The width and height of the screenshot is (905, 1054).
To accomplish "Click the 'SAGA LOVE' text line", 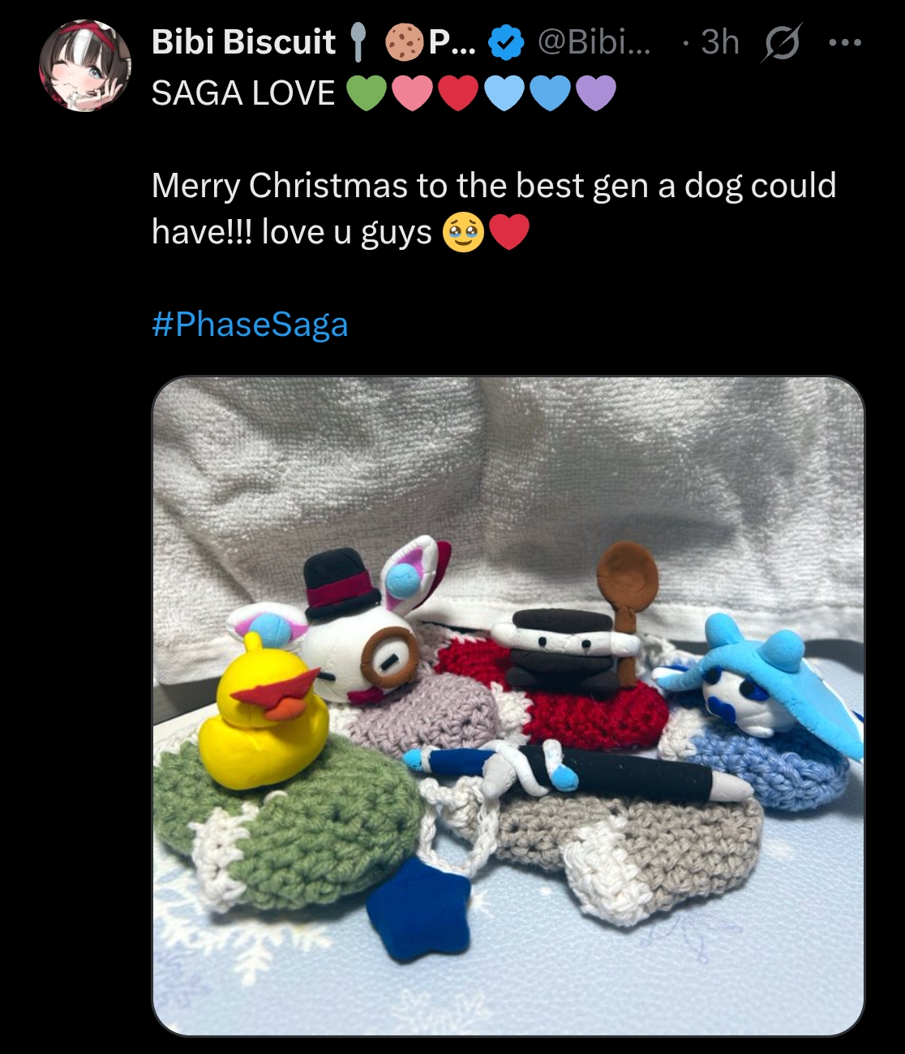I will tap(242, 93).
